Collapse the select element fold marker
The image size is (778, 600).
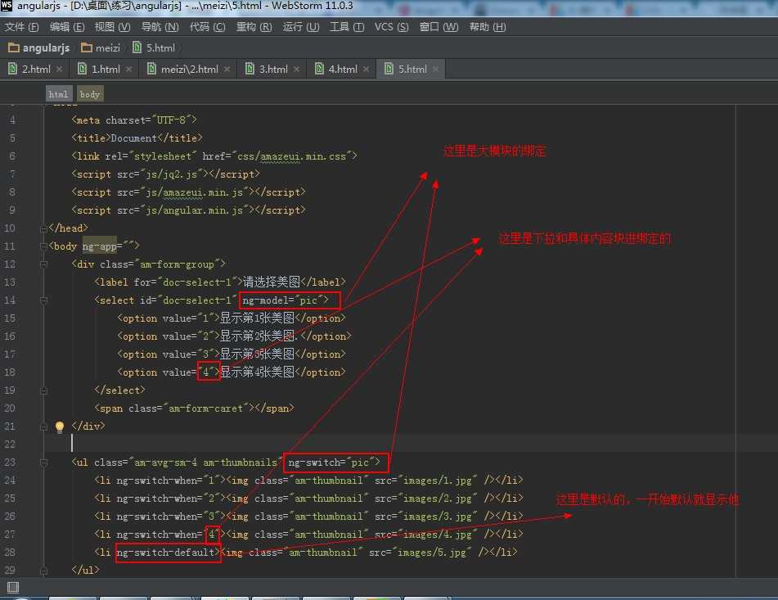click(43, 300)
